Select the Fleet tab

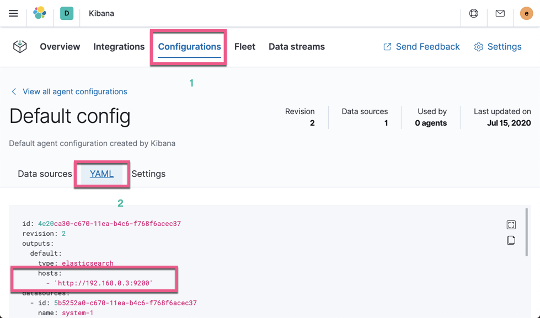pyautogui.click(x=245, y=47)
